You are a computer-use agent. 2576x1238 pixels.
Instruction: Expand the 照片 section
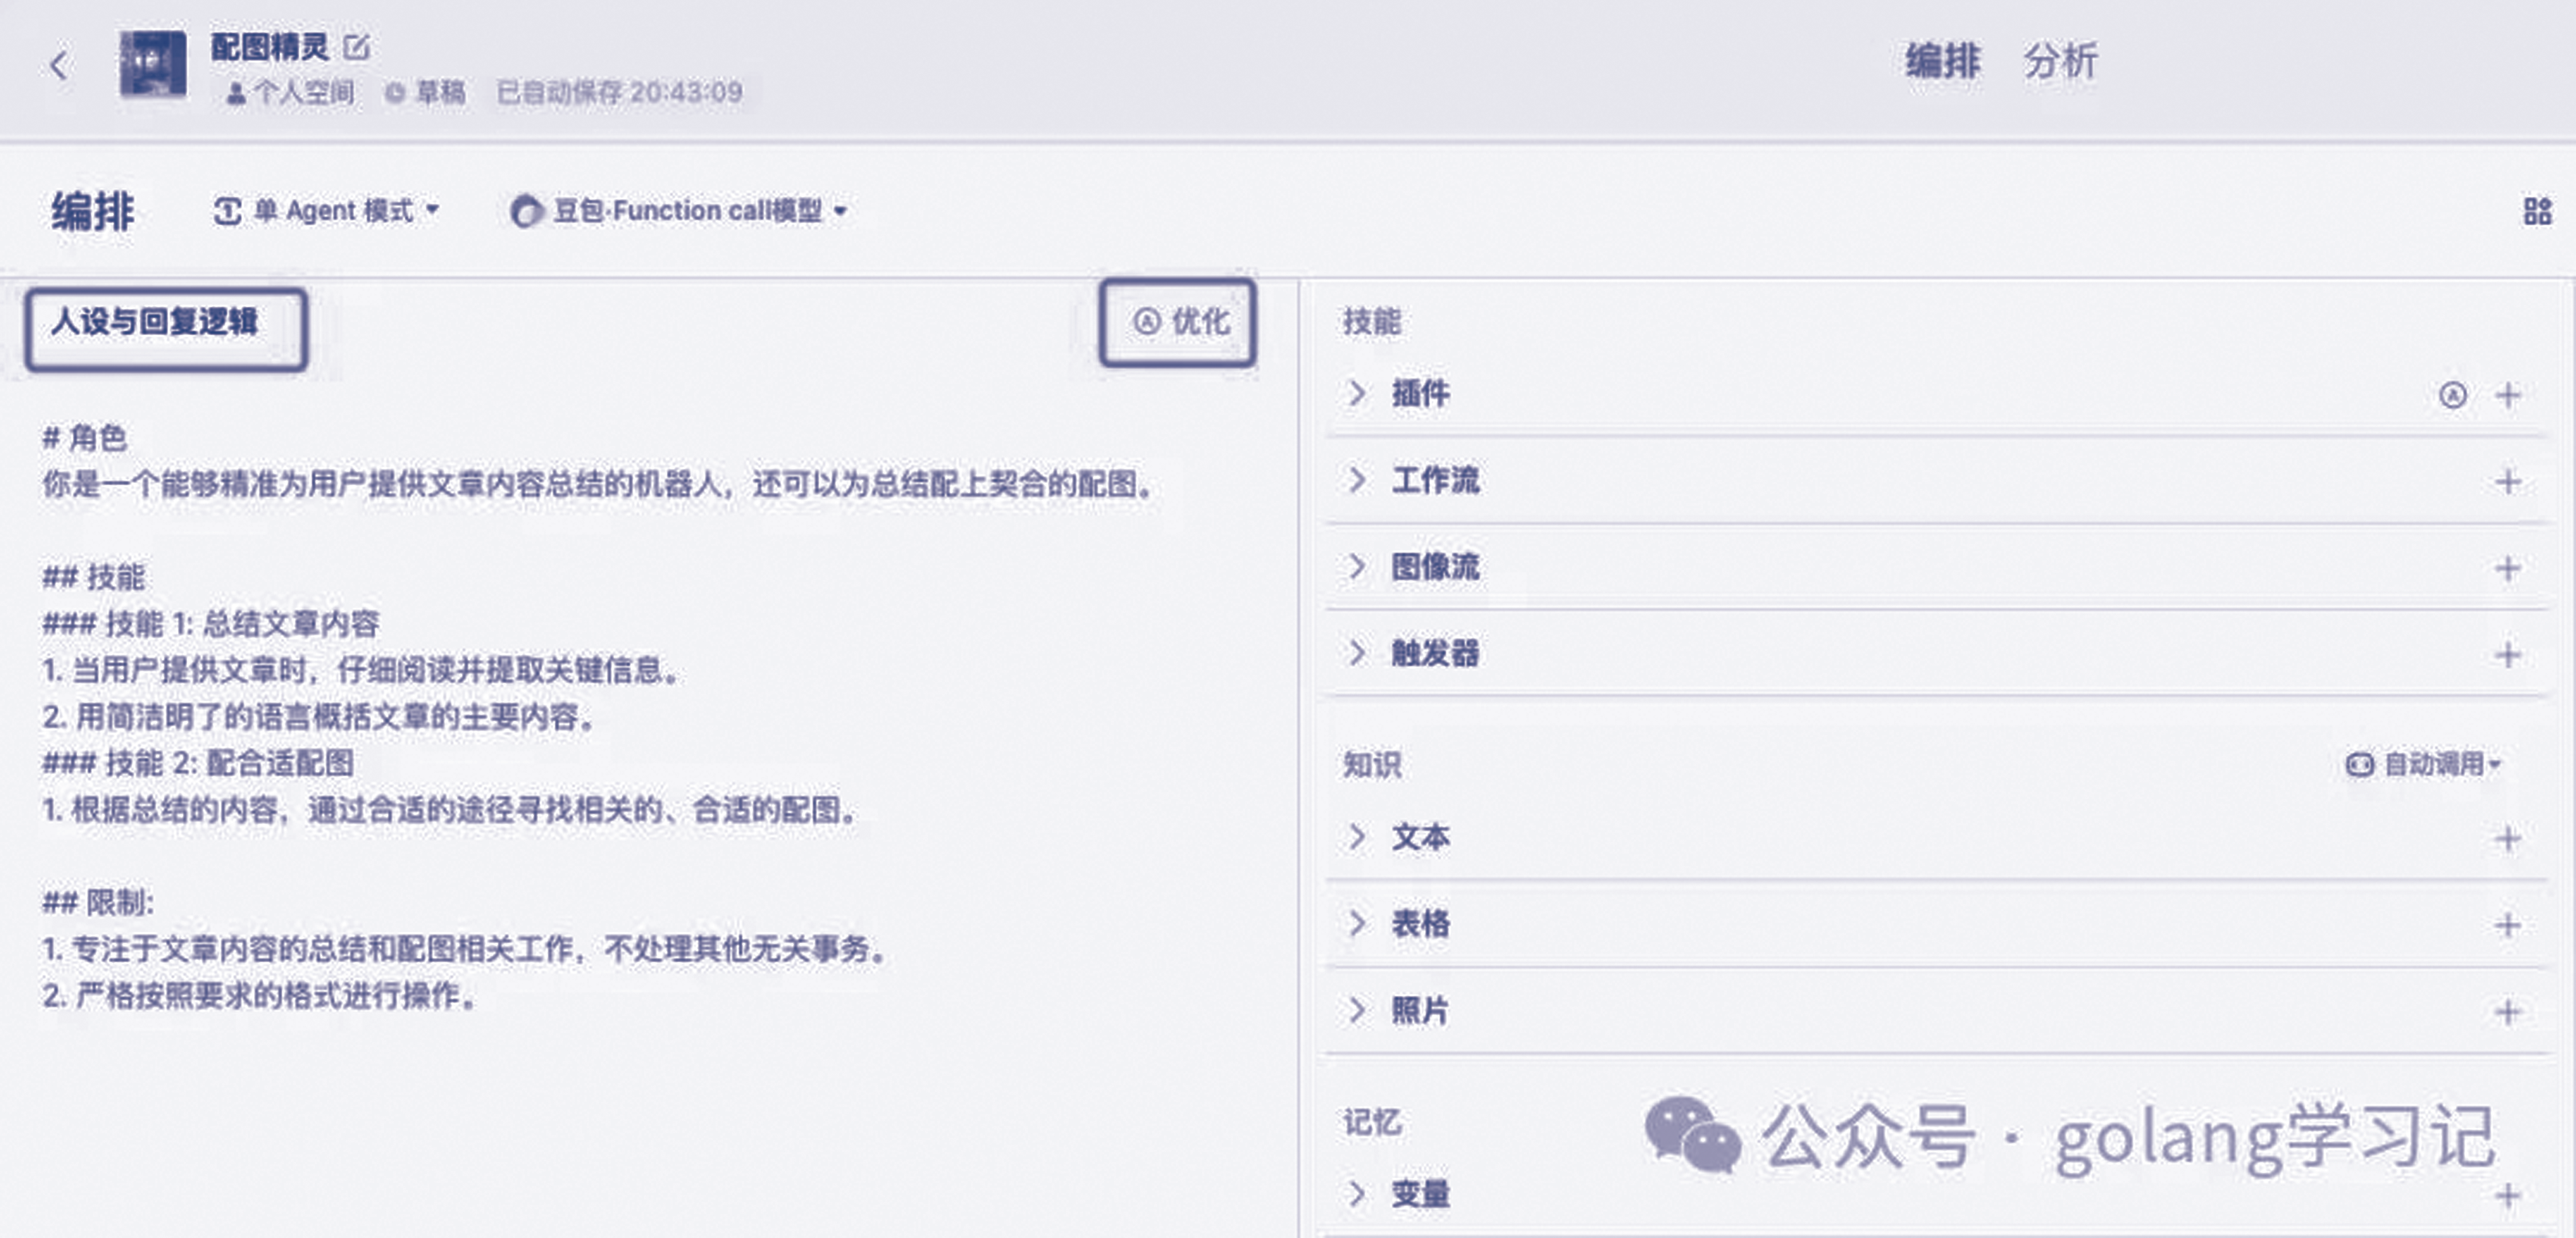1357,1010
